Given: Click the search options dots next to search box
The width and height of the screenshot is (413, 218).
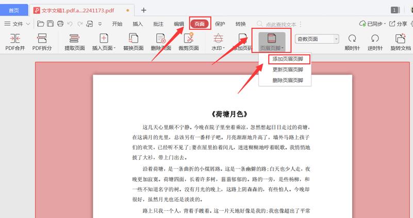Looking at the screenshot, I should (x=300, y=25).
